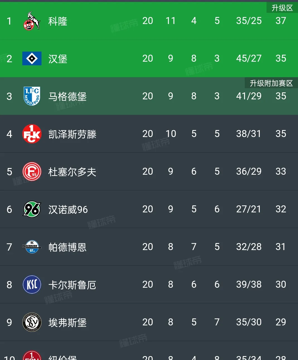
Task: Tap the SC Paderborn 07 crest
Action: [x=32, y=247]
